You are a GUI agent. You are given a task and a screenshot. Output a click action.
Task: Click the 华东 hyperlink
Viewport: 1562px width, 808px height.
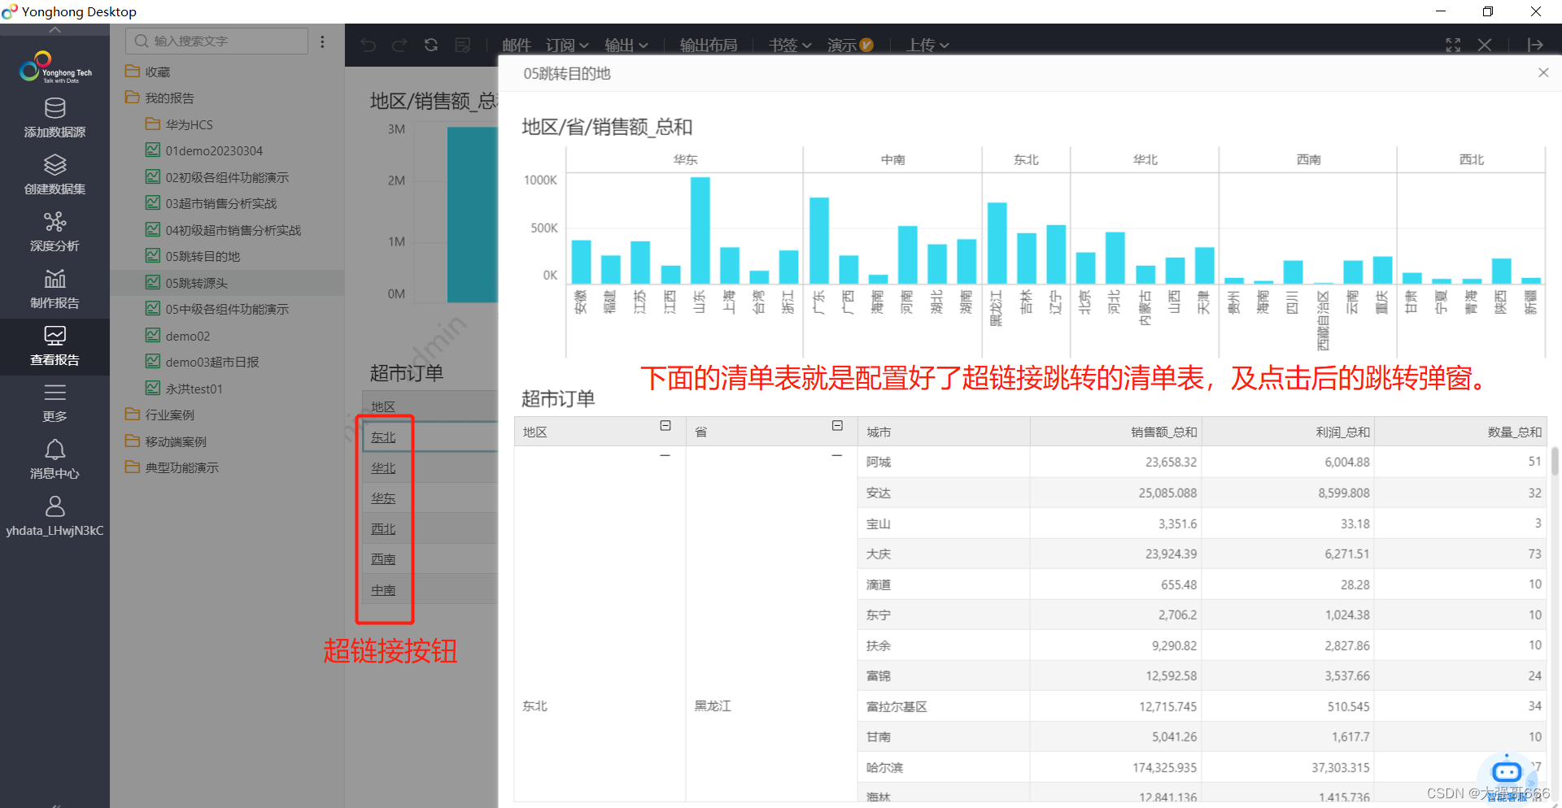pos(383,498)
